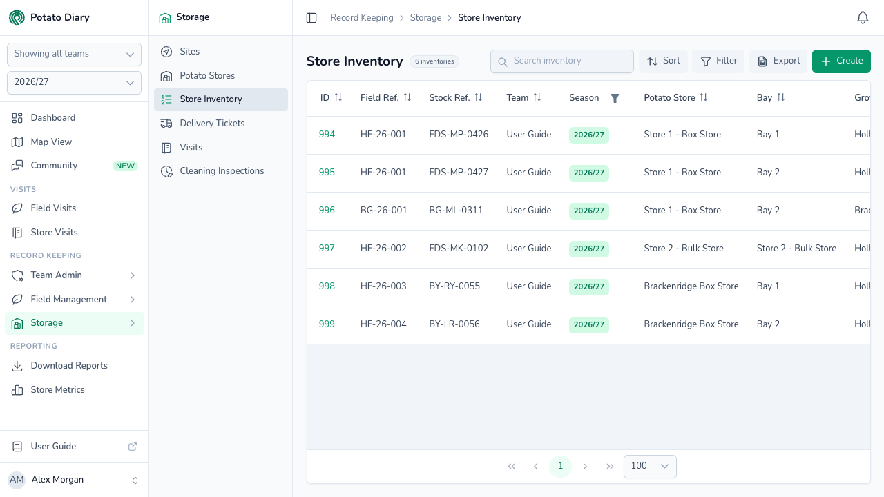Open the rows-per-page 100 dropdown
The height and width of the screenshot is (497, 884).
coord(650,467)
